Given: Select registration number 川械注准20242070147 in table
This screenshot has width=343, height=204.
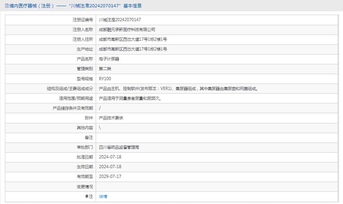Looking at the screenshot, I should [x=120, y=20].
